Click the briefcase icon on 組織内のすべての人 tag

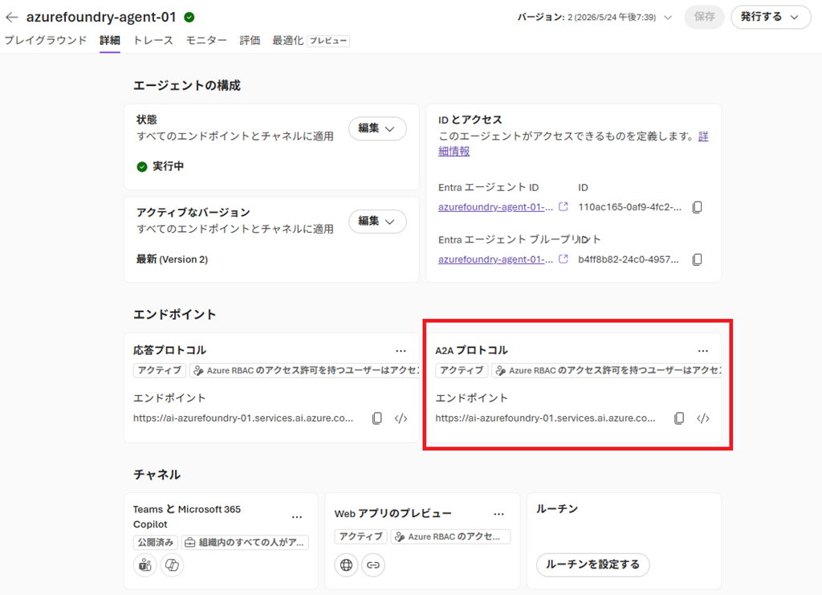(189, 543)
